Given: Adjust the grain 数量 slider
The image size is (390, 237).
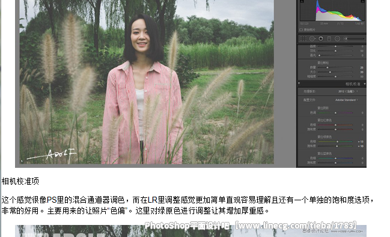Looking at the screenshot, I should [x=335, y=67].
